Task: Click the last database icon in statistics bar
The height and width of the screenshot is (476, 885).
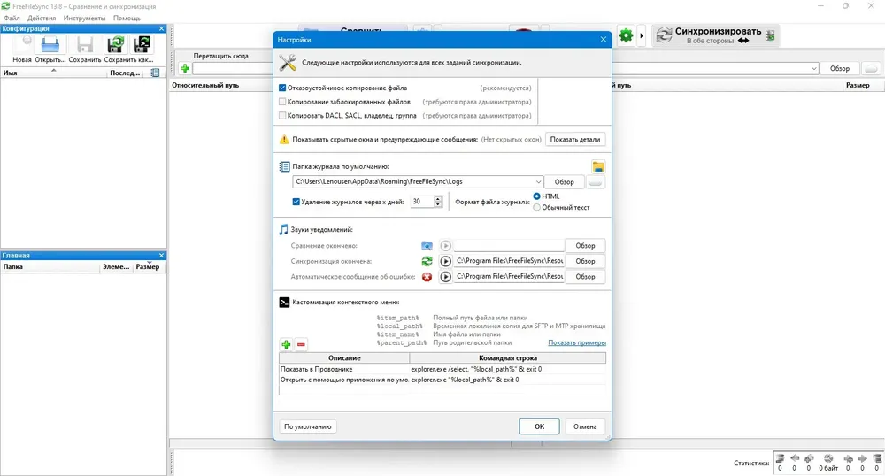Action: click(878, 458)
